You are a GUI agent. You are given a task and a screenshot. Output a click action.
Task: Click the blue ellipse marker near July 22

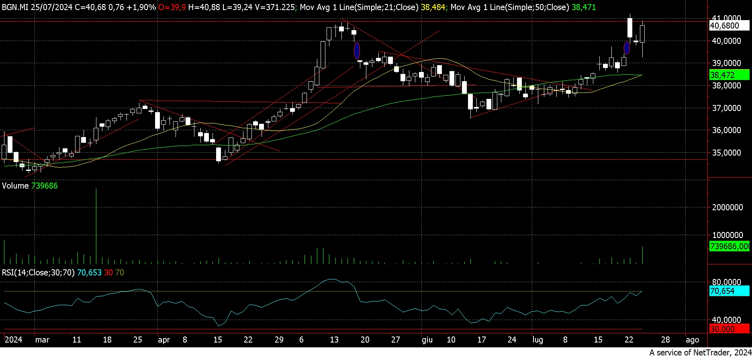click(626, 48)
